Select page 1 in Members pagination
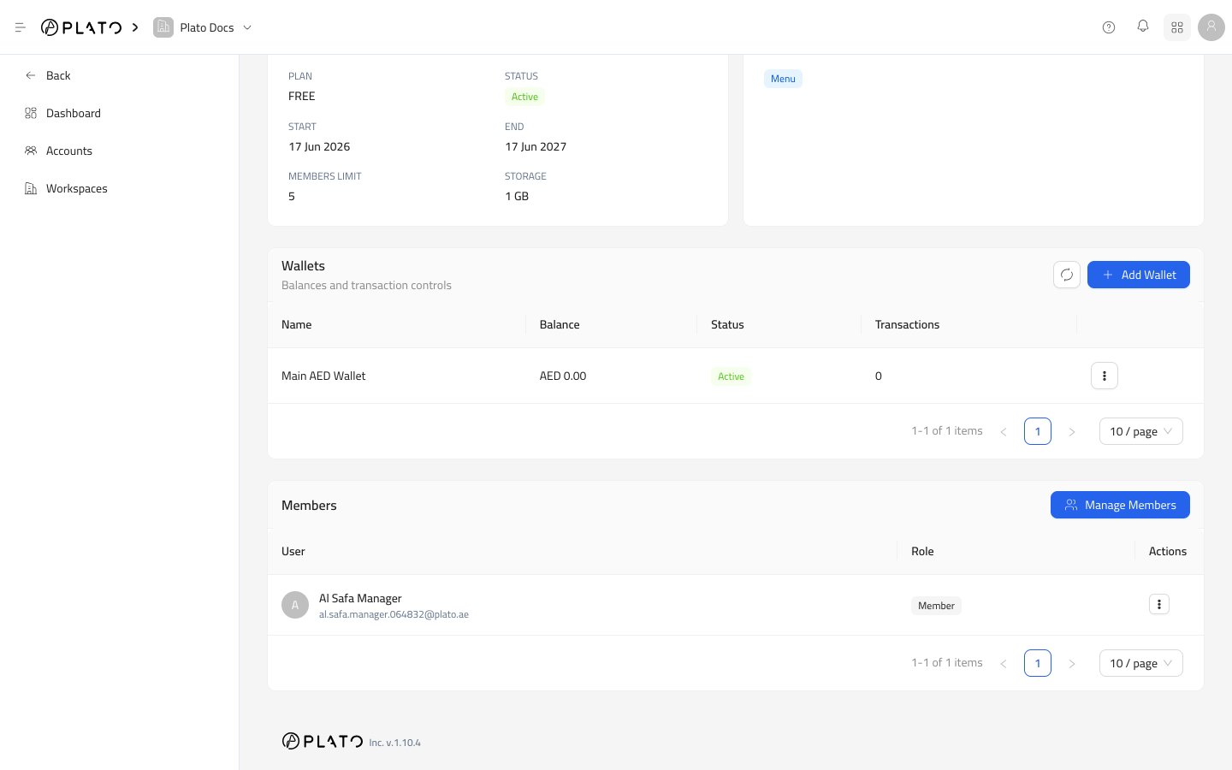The image size is (1232, 770). coord(1038,663)
